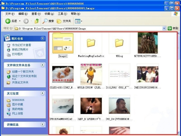Click the folder icon beside 909660606
181x136 pixels.
click(9, 100)
